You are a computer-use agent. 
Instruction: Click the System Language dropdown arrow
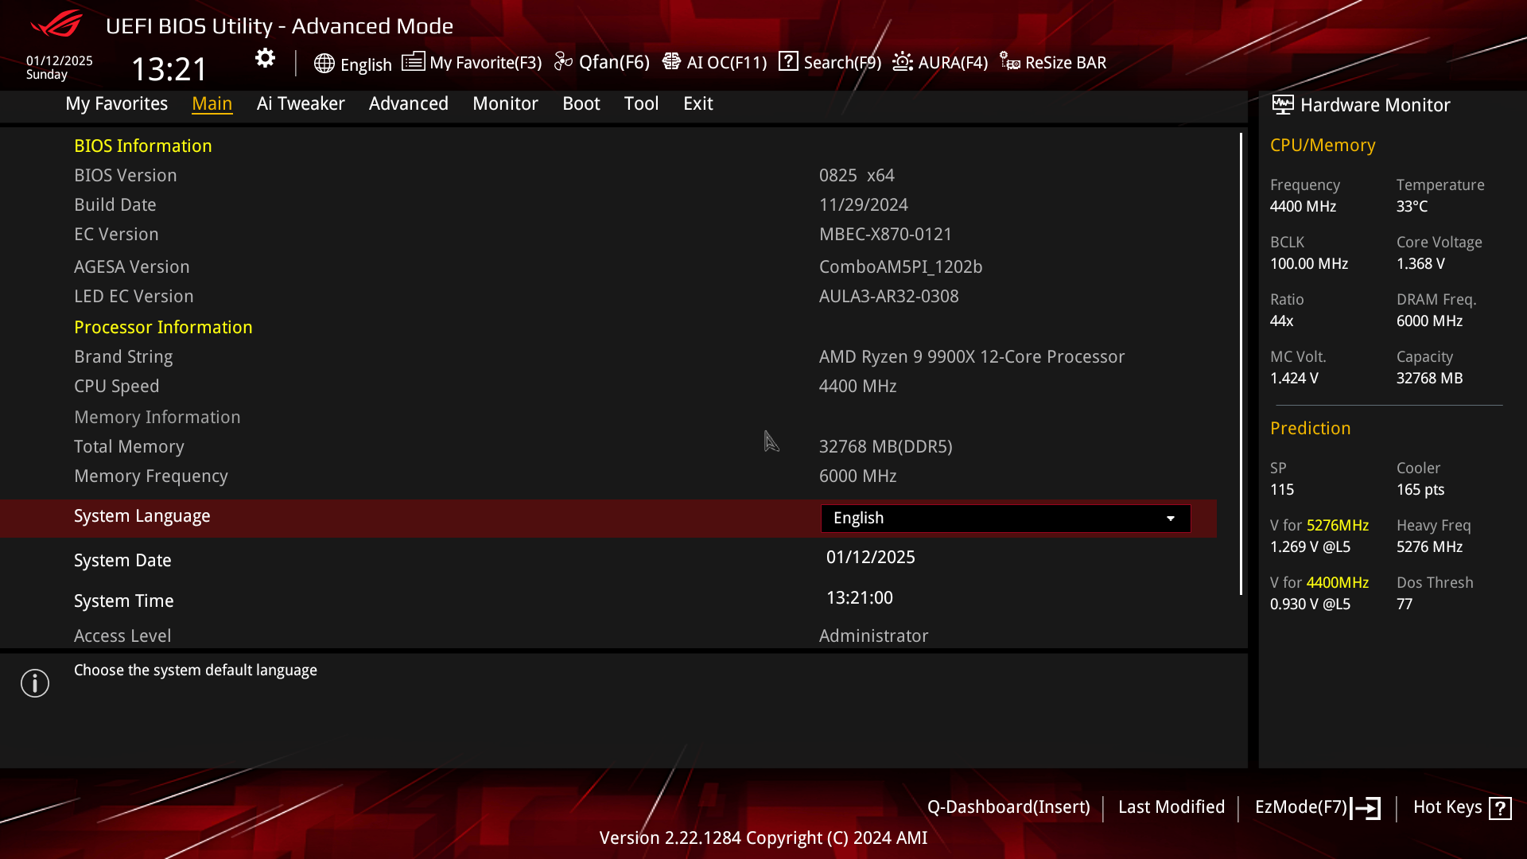1171,519
